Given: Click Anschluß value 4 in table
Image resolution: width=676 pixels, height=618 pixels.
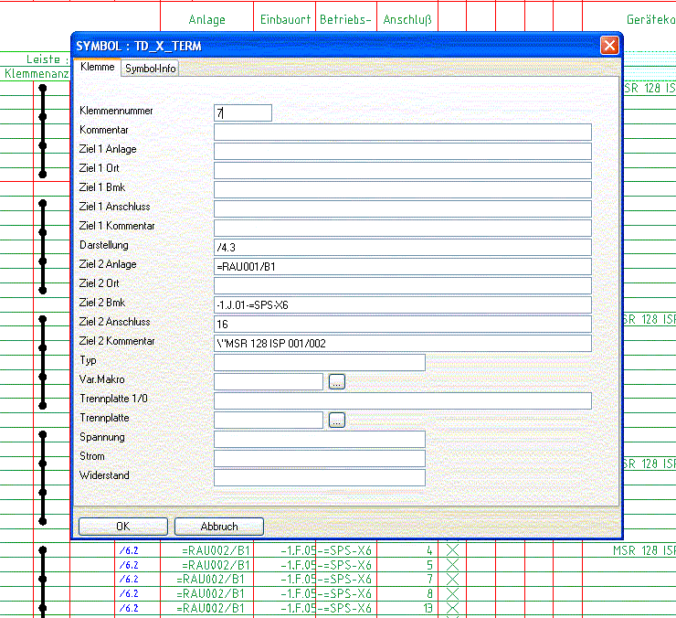Looking at the screenshot, I should (x=429, y=550).
